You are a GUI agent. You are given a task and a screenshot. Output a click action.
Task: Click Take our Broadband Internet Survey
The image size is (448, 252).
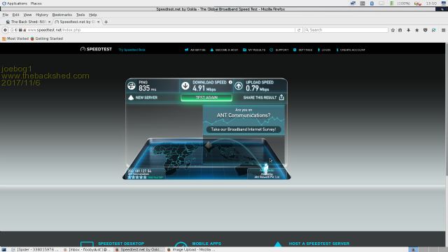pos(244,129)
